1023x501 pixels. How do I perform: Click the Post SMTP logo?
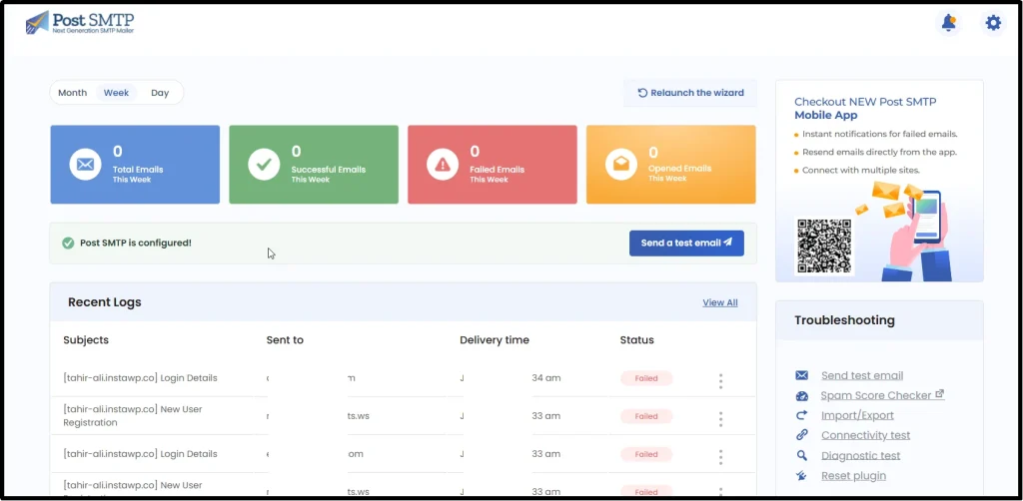coord(80,23)
